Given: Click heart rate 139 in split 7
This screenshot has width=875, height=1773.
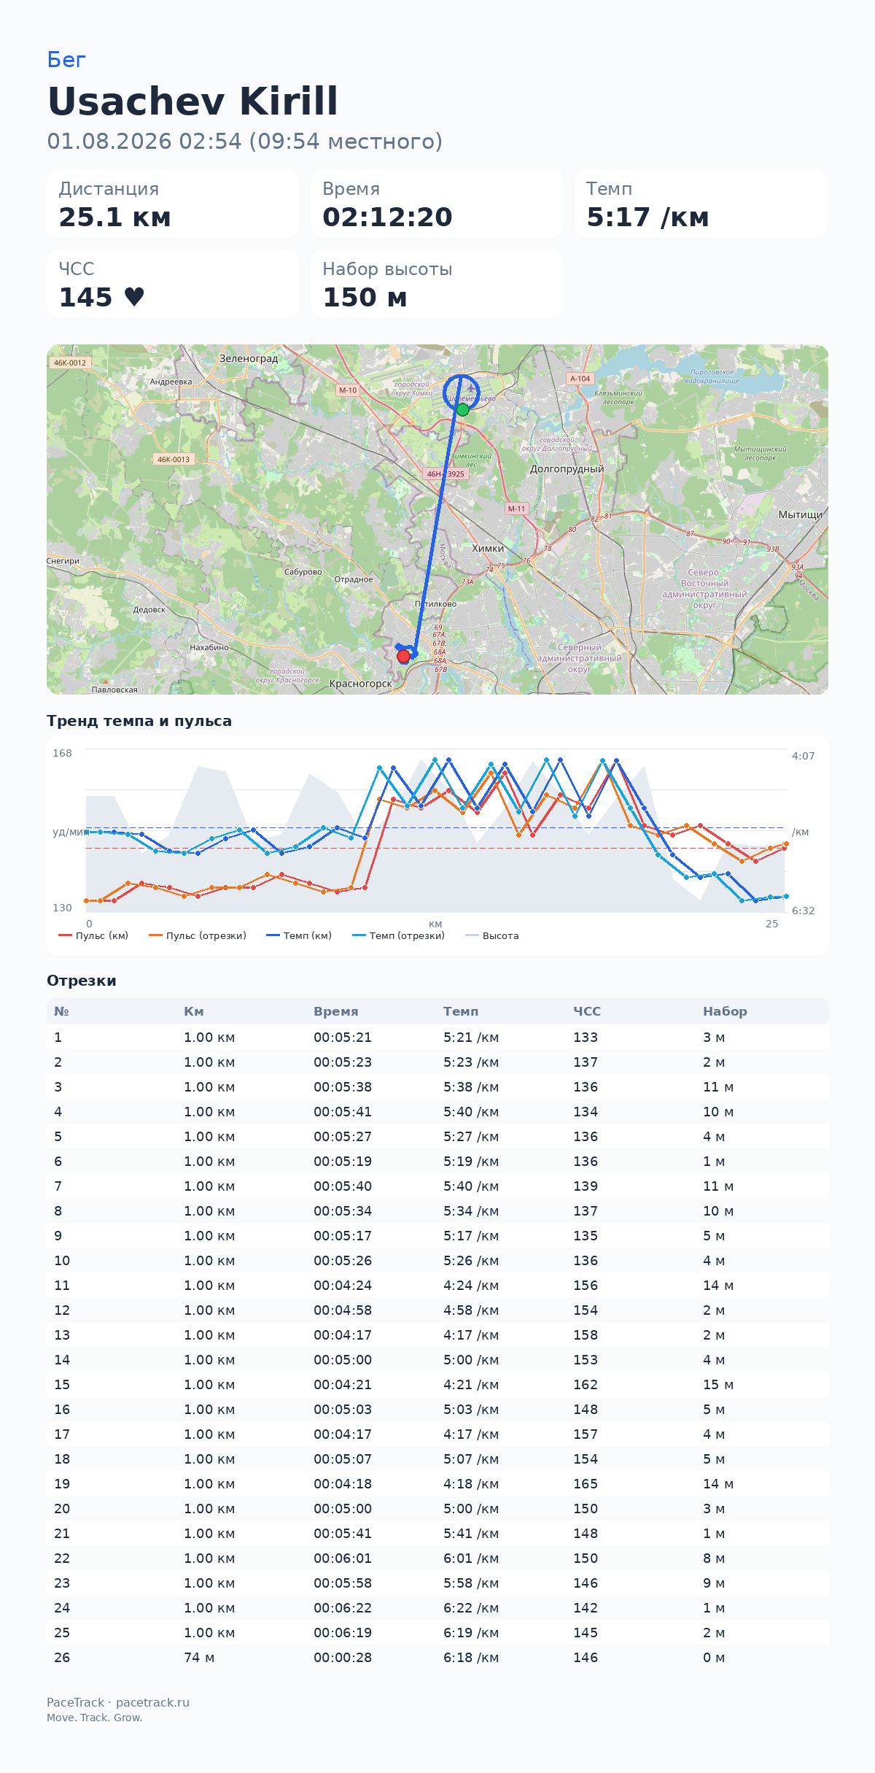Looking at the screenshot, I should pyautogui.click(x=586, y=1186).
